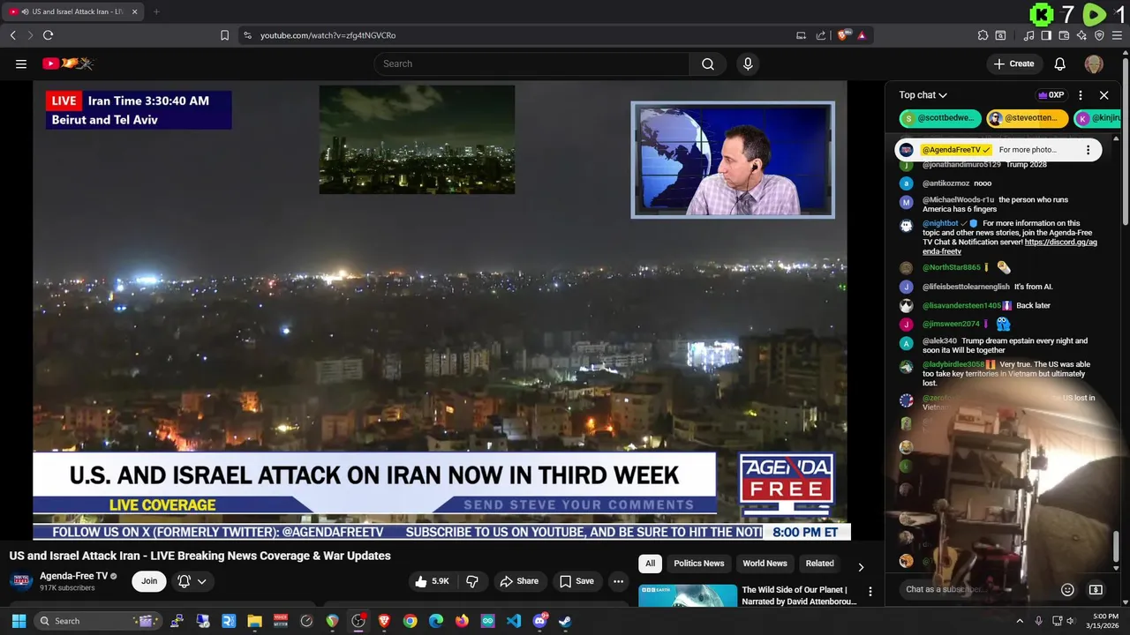Open a new browser tab
1130x635 pixels.
pyautogui.click(x=156, y=11)
